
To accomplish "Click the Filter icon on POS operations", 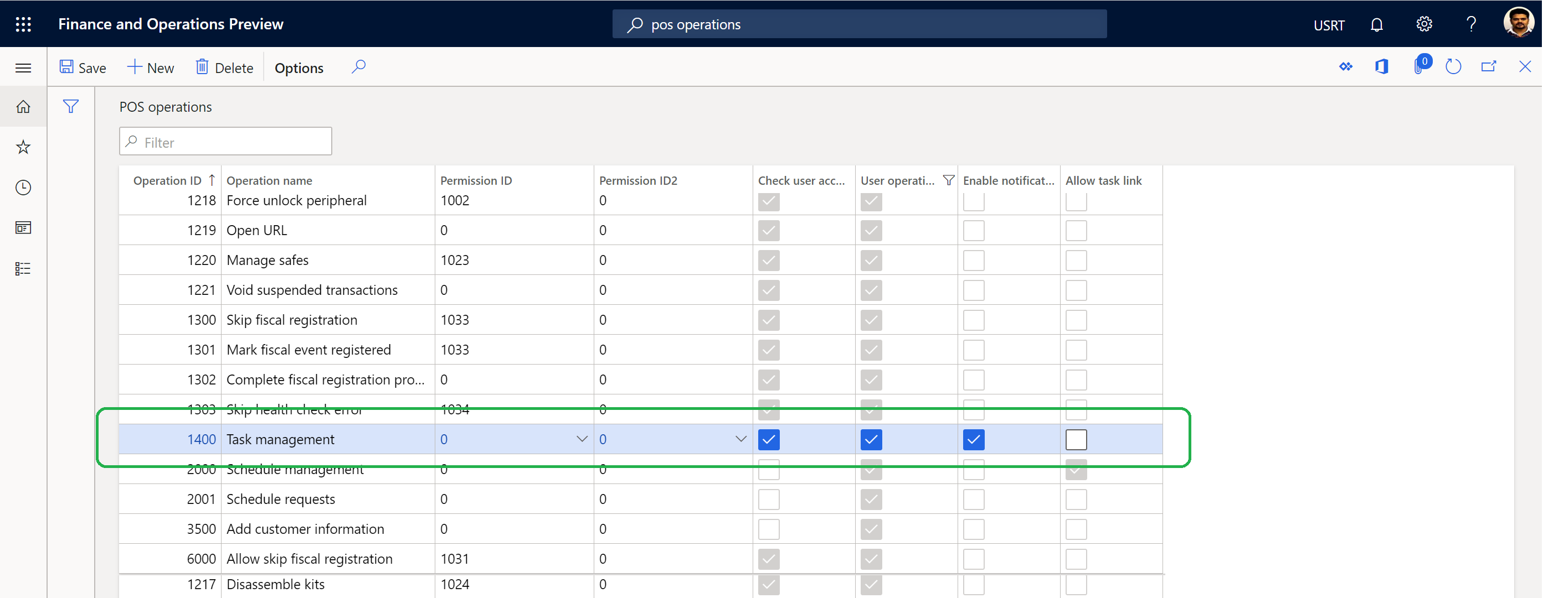I will pyautogui.click(x=71, y=105).
